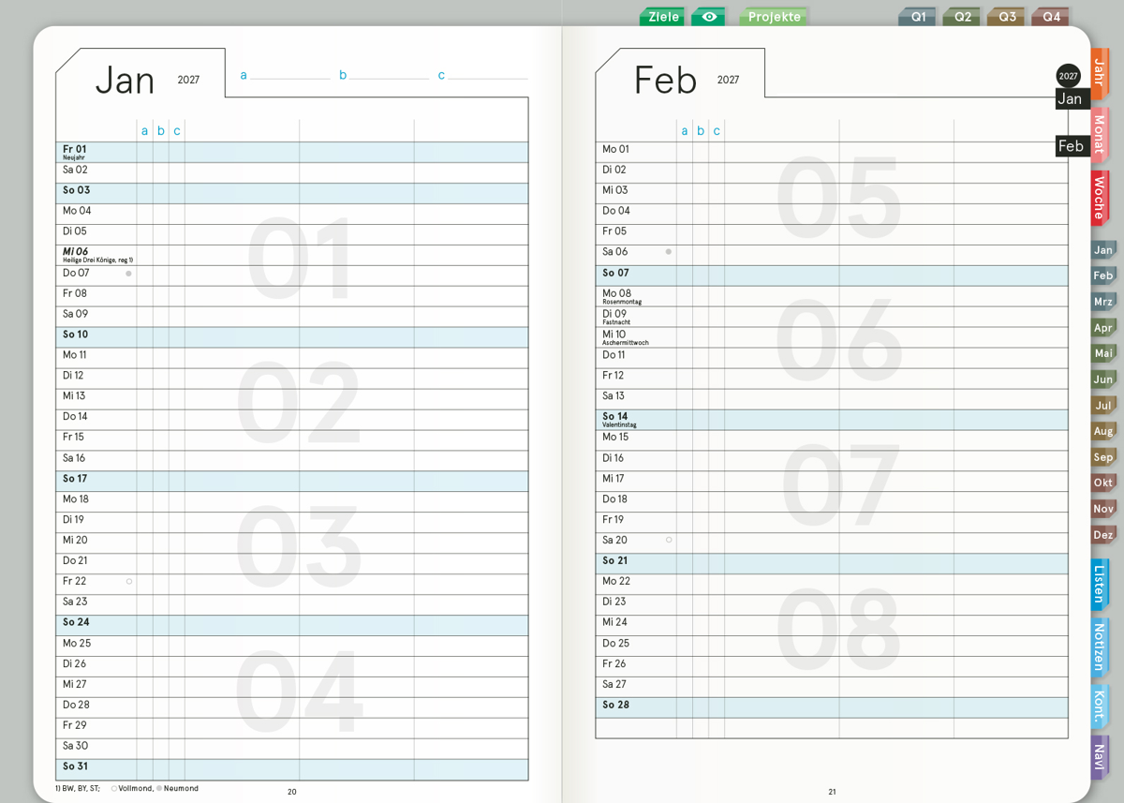This screenshot has width=1124, height=803.
Task: Click the Feb 2027 page heading
Action: pos(687,80)
